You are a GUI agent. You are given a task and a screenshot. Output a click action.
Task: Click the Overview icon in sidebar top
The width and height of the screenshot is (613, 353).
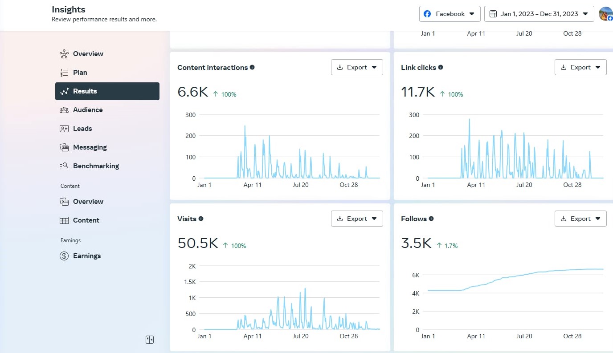click(x=64, y=54)
